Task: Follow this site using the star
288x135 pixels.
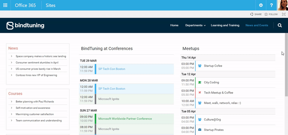Action: point(266,14)
